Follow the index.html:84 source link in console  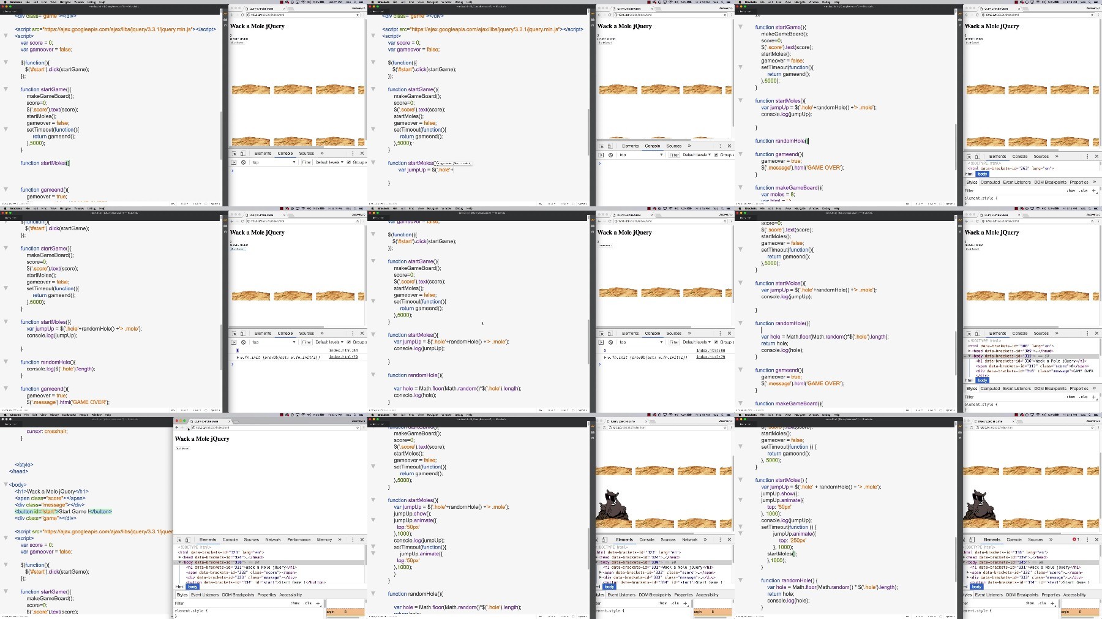tap(343, 351)
